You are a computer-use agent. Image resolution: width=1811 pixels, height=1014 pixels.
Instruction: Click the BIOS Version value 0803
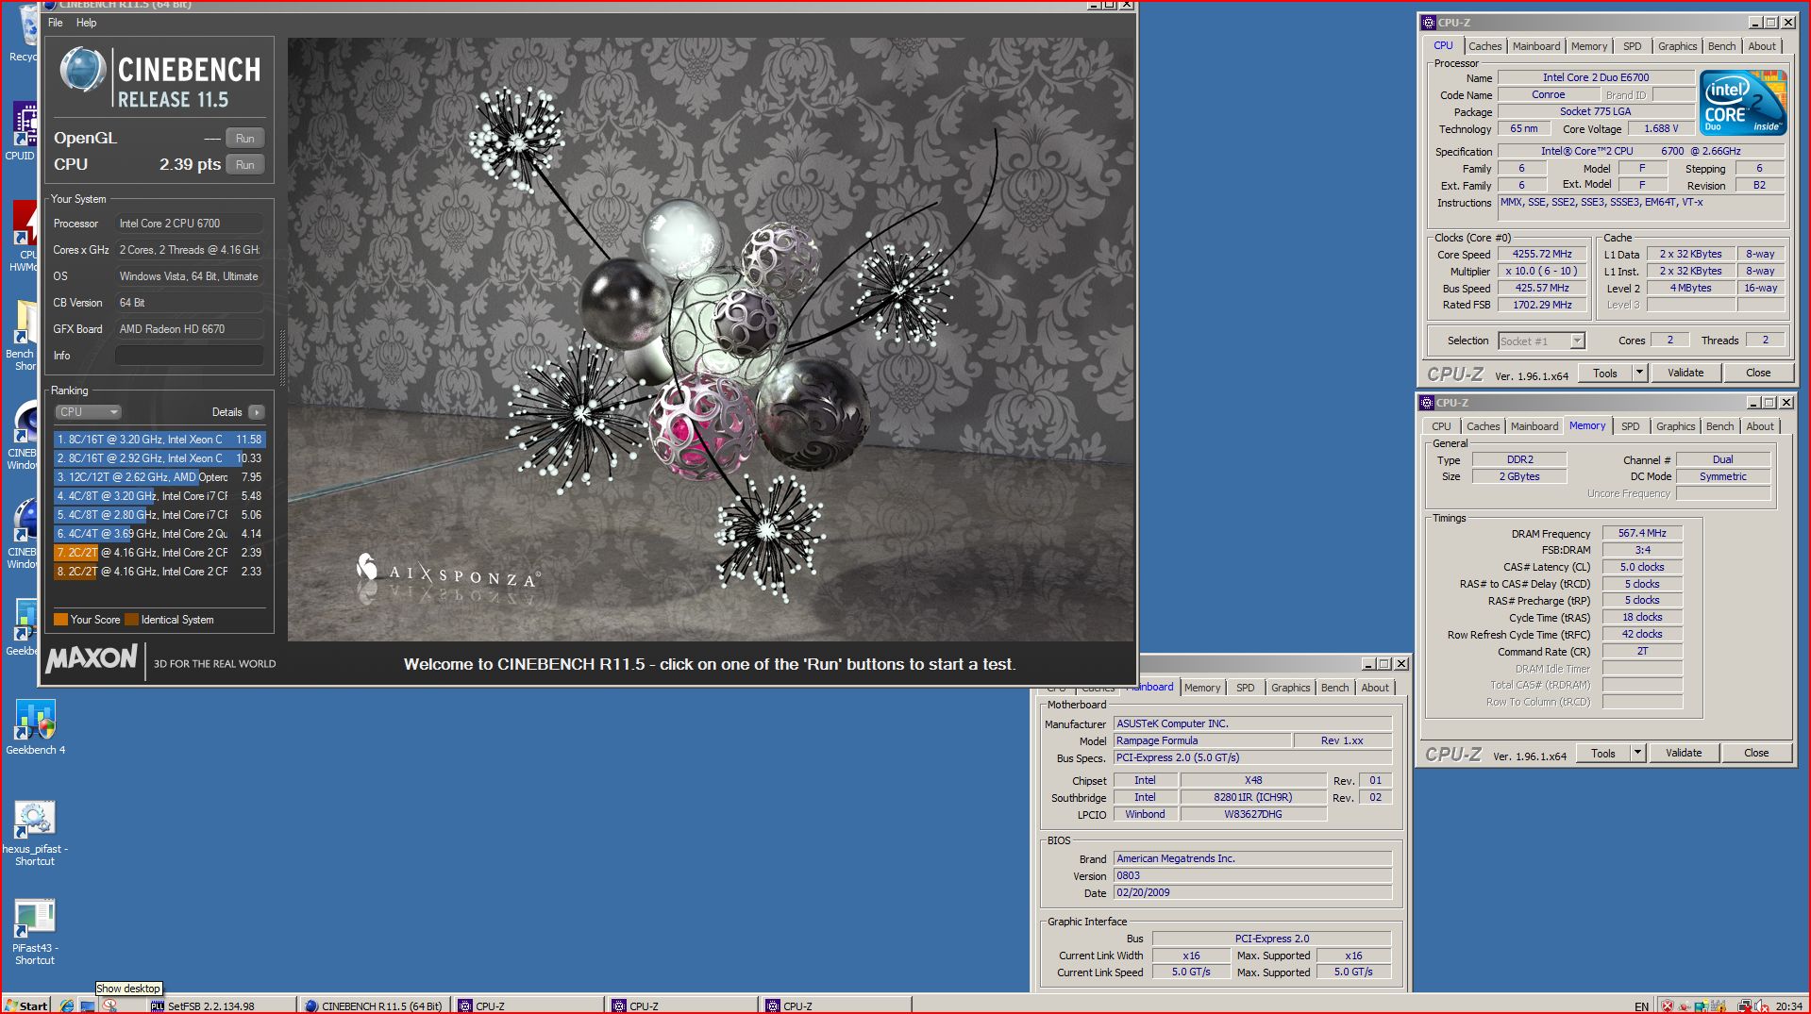coord(1251,876)
